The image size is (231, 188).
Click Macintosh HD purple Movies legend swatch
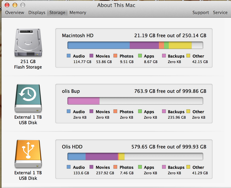(91, 55)
